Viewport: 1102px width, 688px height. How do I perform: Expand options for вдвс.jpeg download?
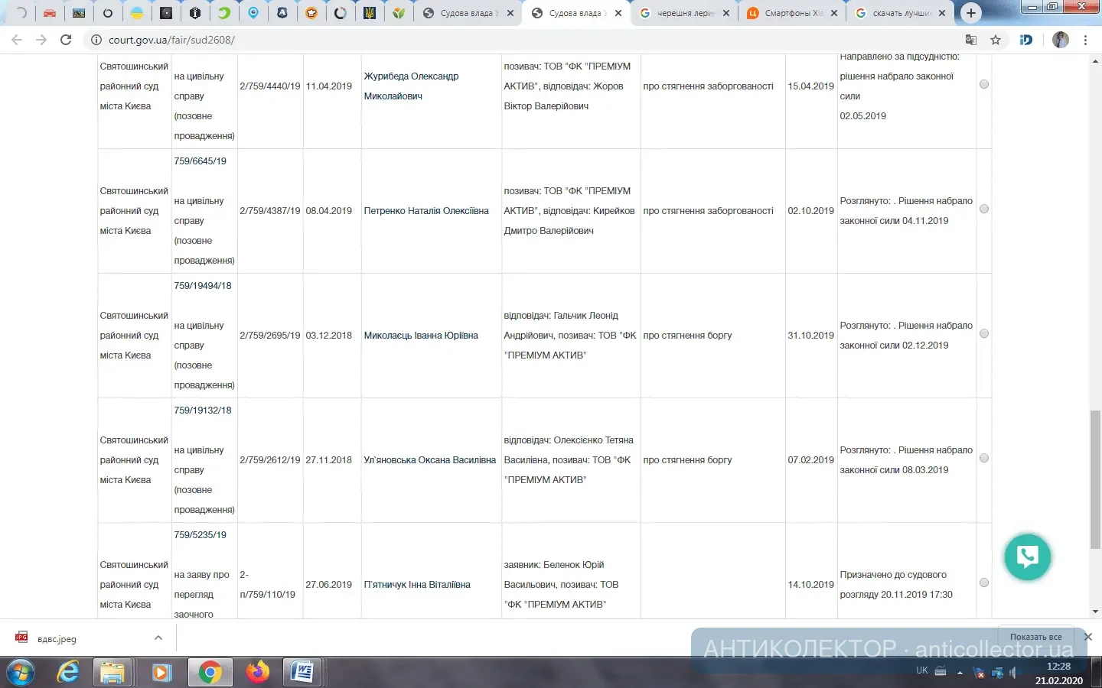(158, 638)
